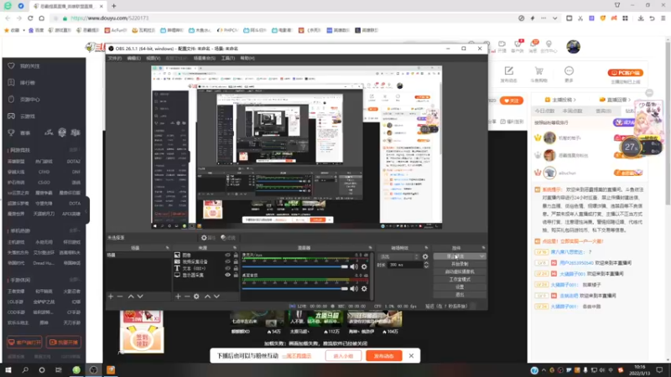Open source properties gear in sources toolbar
Screen dimensions: 671x377
pos(196,297)
